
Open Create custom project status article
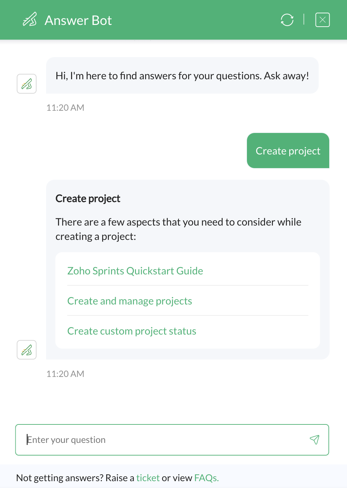pos(132,331)
